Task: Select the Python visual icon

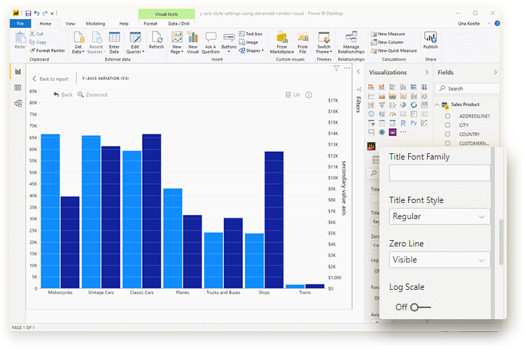Action: coord(414,123)
